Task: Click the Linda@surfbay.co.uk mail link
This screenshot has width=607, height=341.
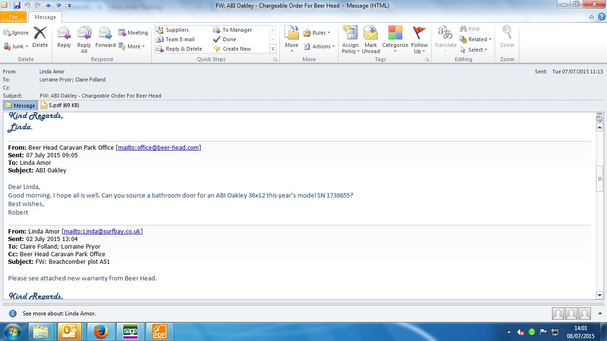Action: click(102, 231)
